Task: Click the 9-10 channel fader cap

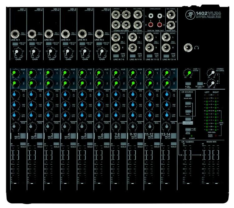Action: coord(132,183)
